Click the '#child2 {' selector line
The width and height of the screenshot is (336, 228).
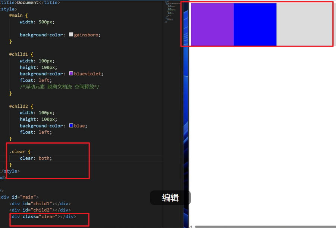pos(21,106)
